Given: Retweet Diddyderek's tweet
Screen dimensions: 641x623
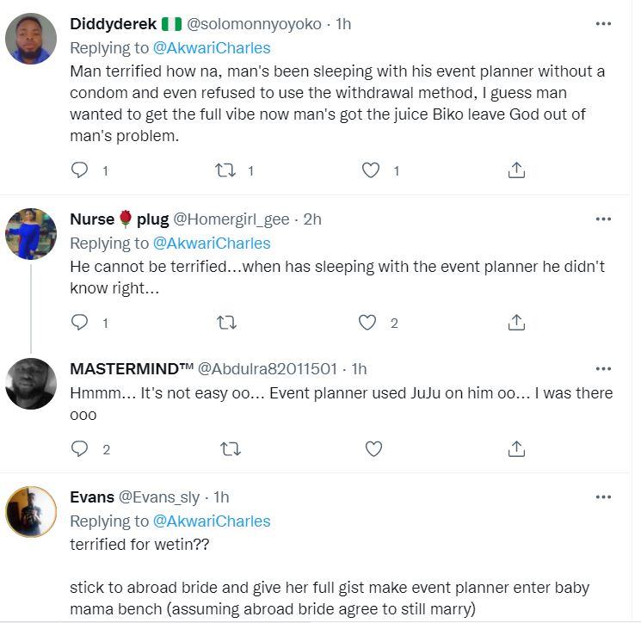Looking at the screenshot, I should click(225, 170).
